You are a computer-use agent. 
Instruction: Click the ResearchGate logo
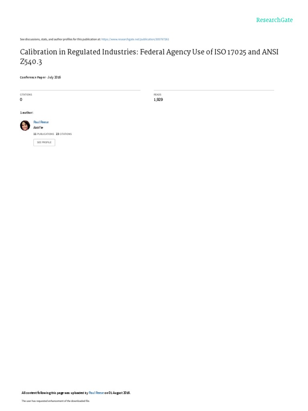tap(274, 20)
